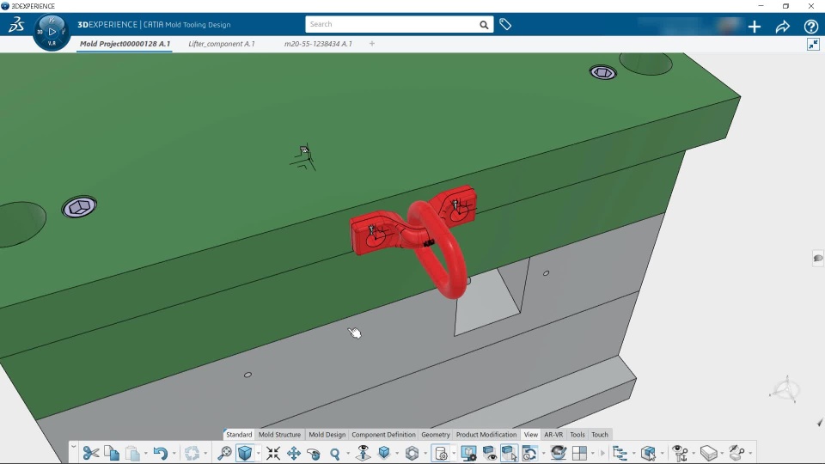This screenshot has height=464, width=825.
Task: Open the Component Definition tab
Action: click(383, 435)
